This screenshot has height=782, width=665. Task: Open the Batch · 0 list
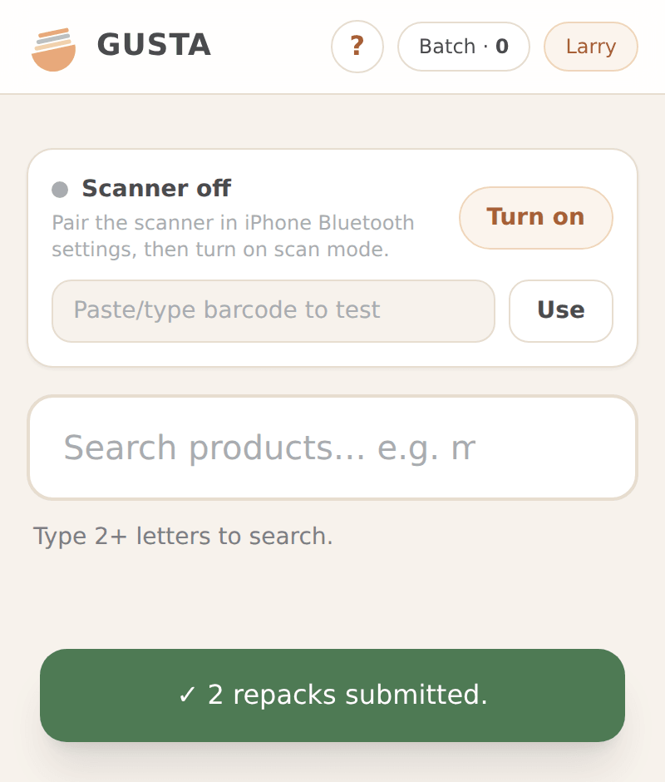[464, 47]
